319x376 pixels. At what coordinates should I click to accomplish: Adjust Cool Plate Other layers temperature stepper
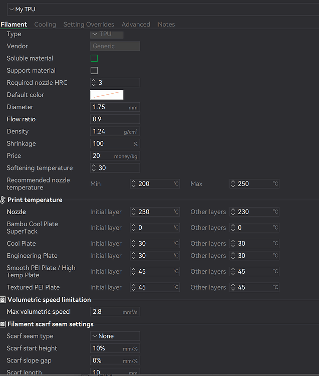coord(233,243)
